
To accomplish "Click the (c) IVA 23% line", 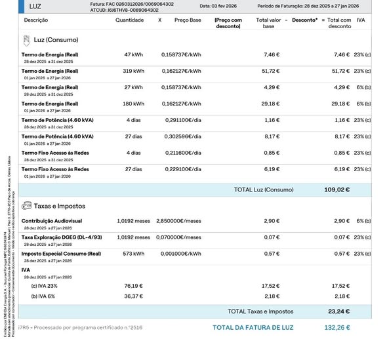I will [x=195, y=286].
